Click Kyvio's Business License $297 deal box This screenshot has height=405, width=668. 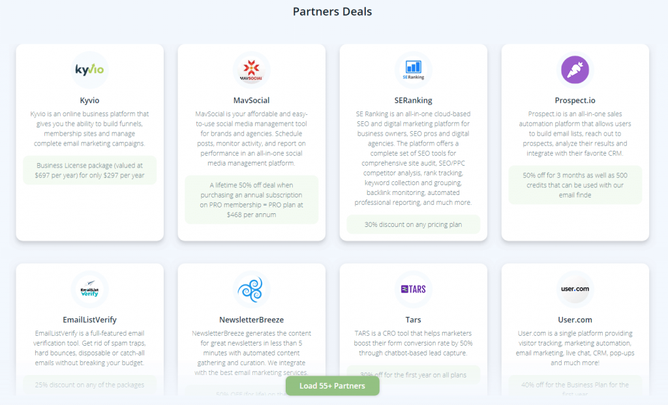(x=89, y=170)
